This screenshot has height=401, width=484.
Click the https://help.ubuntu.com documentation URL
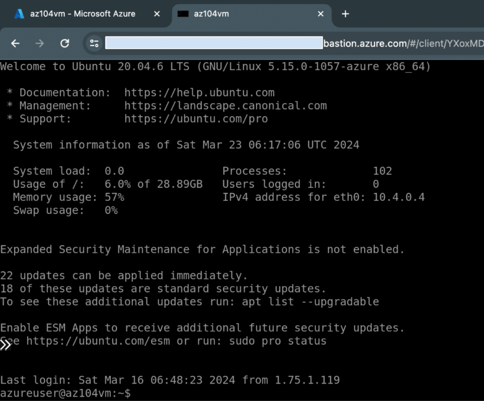(x=199, y=93)
